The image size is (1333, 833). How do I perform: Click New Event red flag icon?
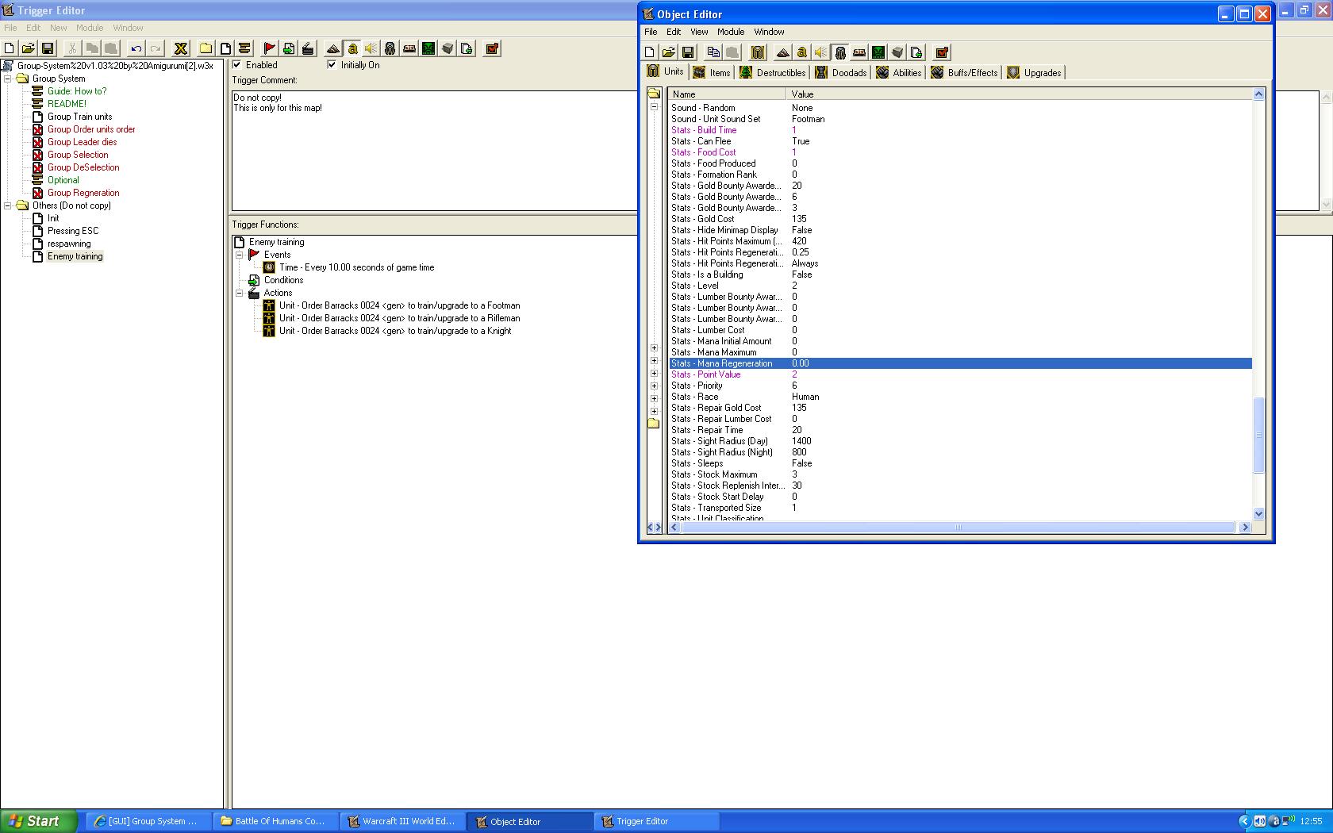pos(270,48)
